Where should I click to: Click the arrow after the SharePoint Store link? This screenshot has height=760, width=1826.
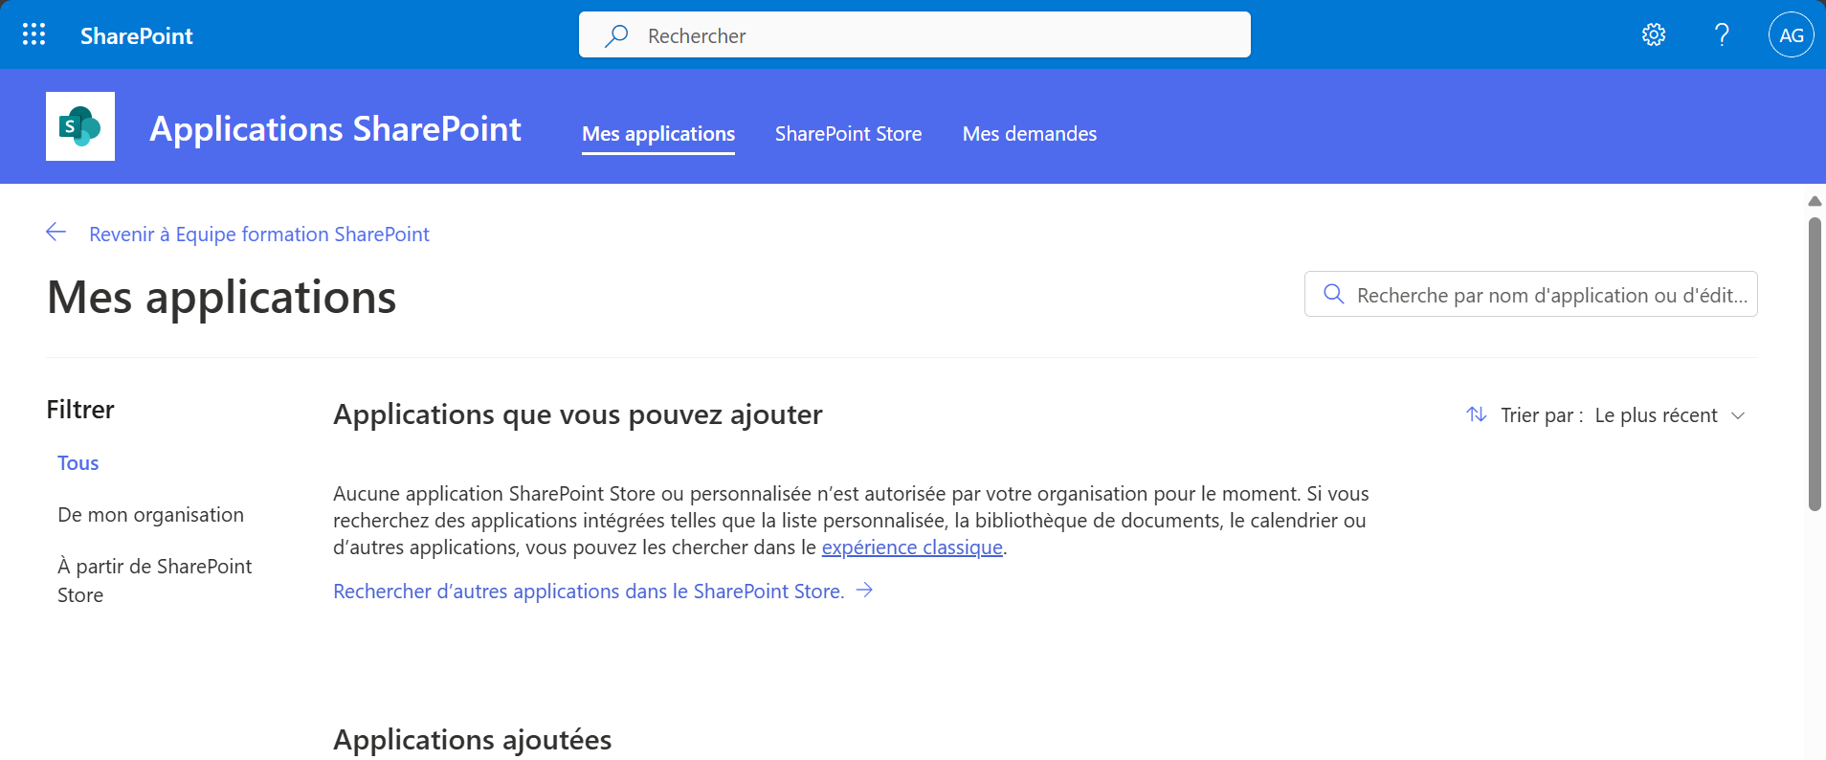tap(864, 591)
